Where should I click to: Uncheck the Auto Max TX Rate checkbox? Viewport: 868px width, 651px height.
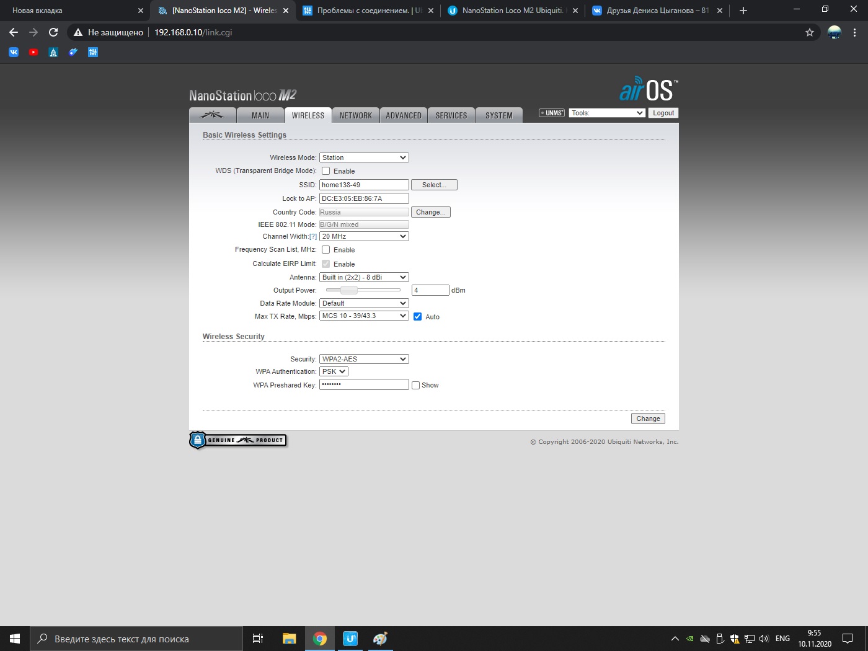point(417,317)
